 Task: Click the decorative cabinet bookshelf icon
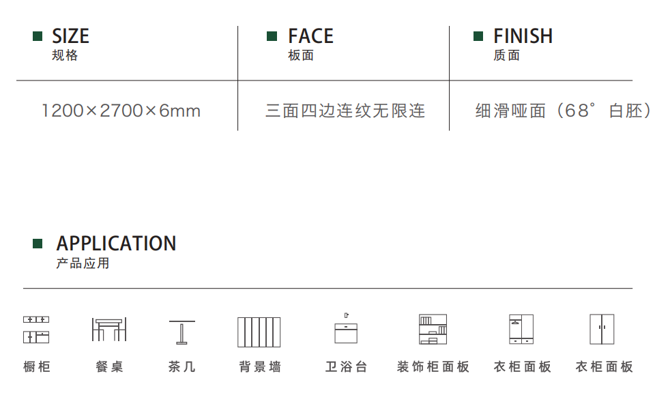point(433,330)
